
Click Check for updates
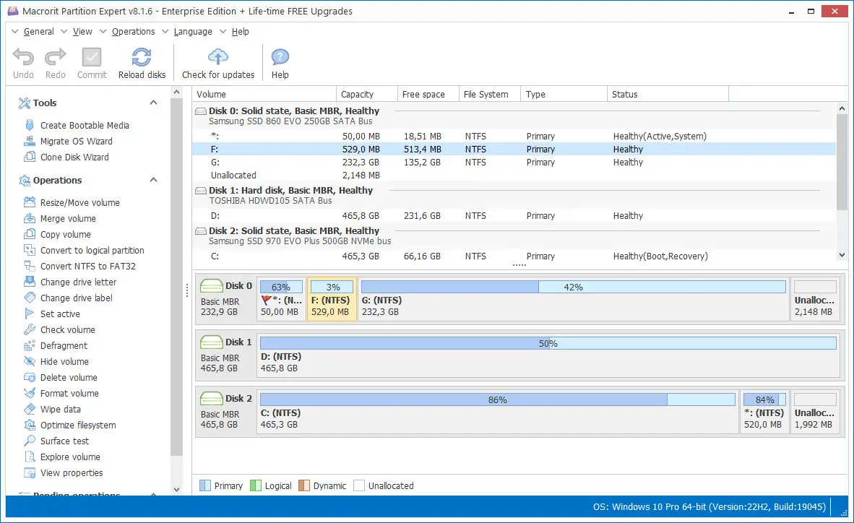coord(217,63)
